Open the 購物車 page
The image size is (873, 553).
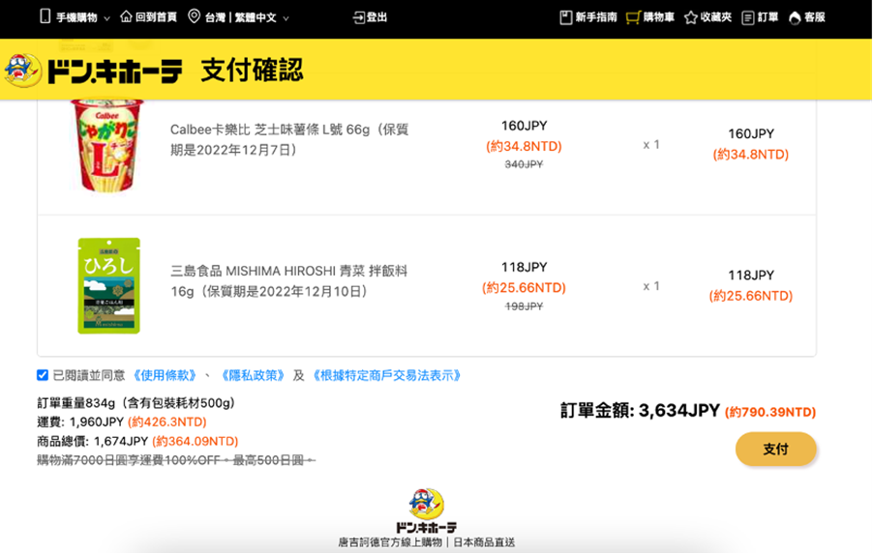click(x=659, y=17)
